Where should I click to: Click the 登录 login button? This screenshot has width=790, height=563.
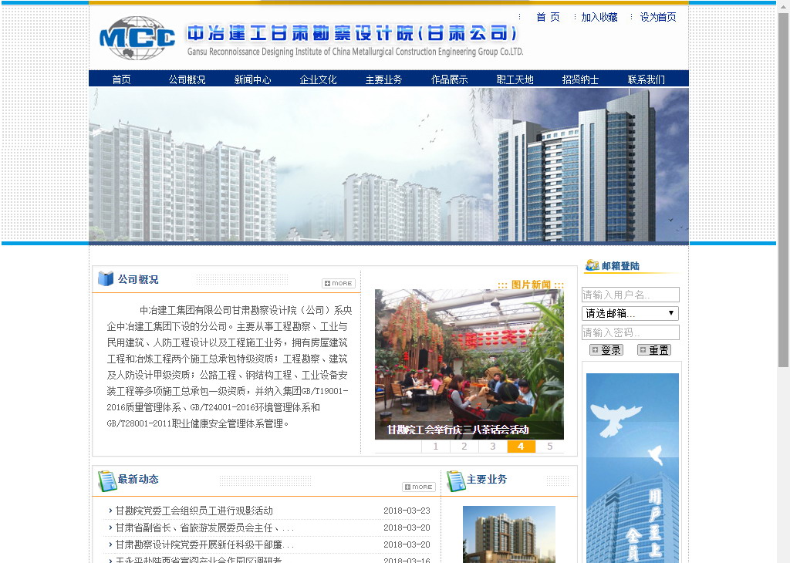pyautogui.click(x=606, y=350)
